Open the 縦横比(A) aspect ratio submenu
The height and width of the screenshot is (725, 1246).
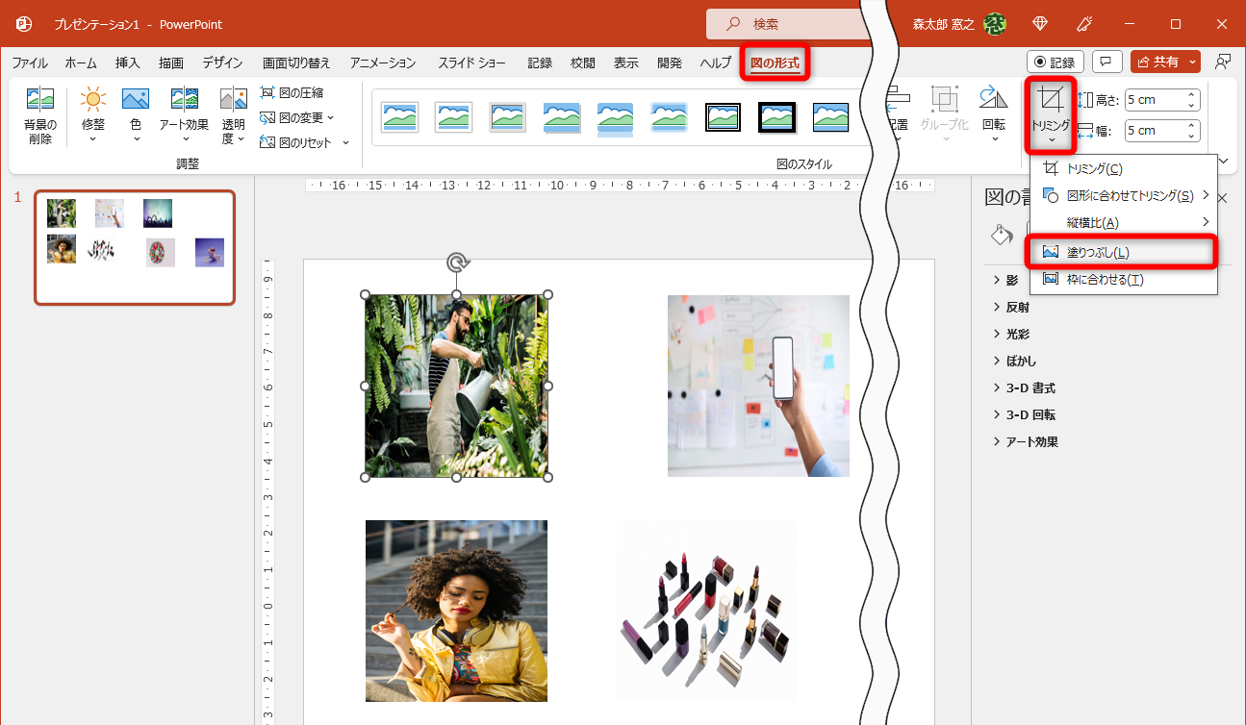tap(1123, 222)
